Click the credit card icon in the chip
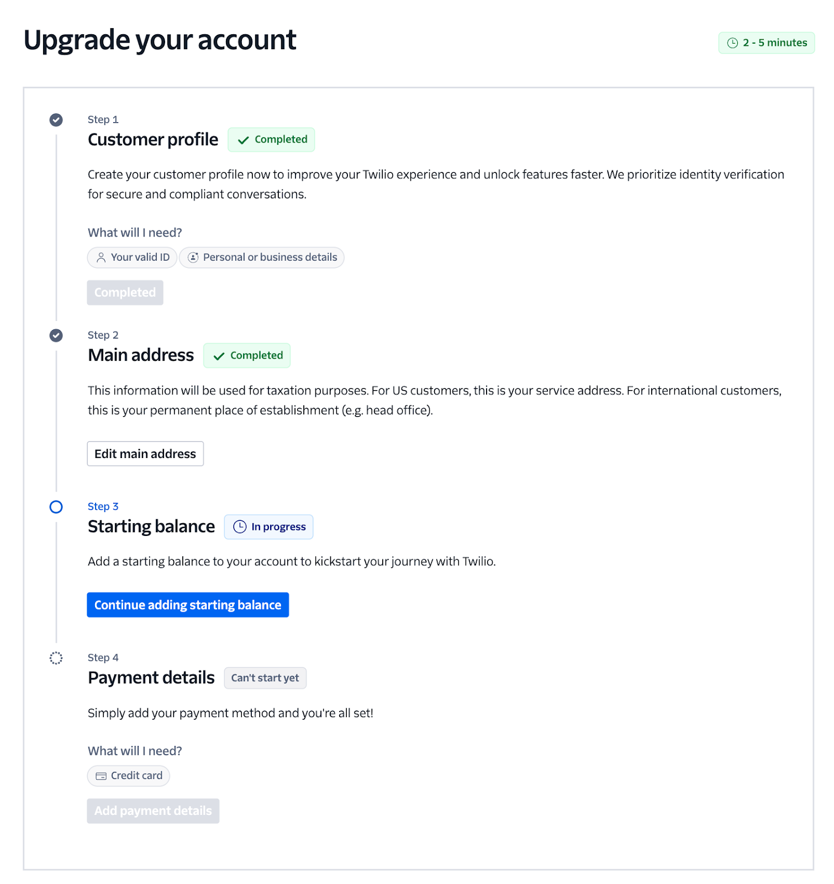Viewport: 834px width, 884px height. [x=101, y=776]
